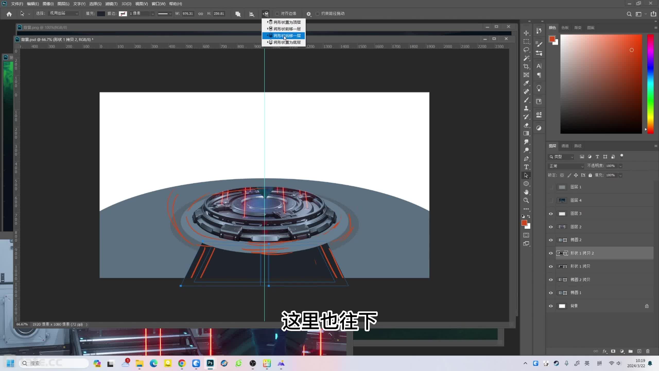
Task: Open layer opacity dropdown arrow
Action: 620,166
